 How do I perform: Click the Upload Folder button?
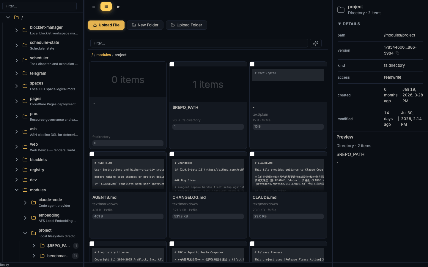[186, 25]
